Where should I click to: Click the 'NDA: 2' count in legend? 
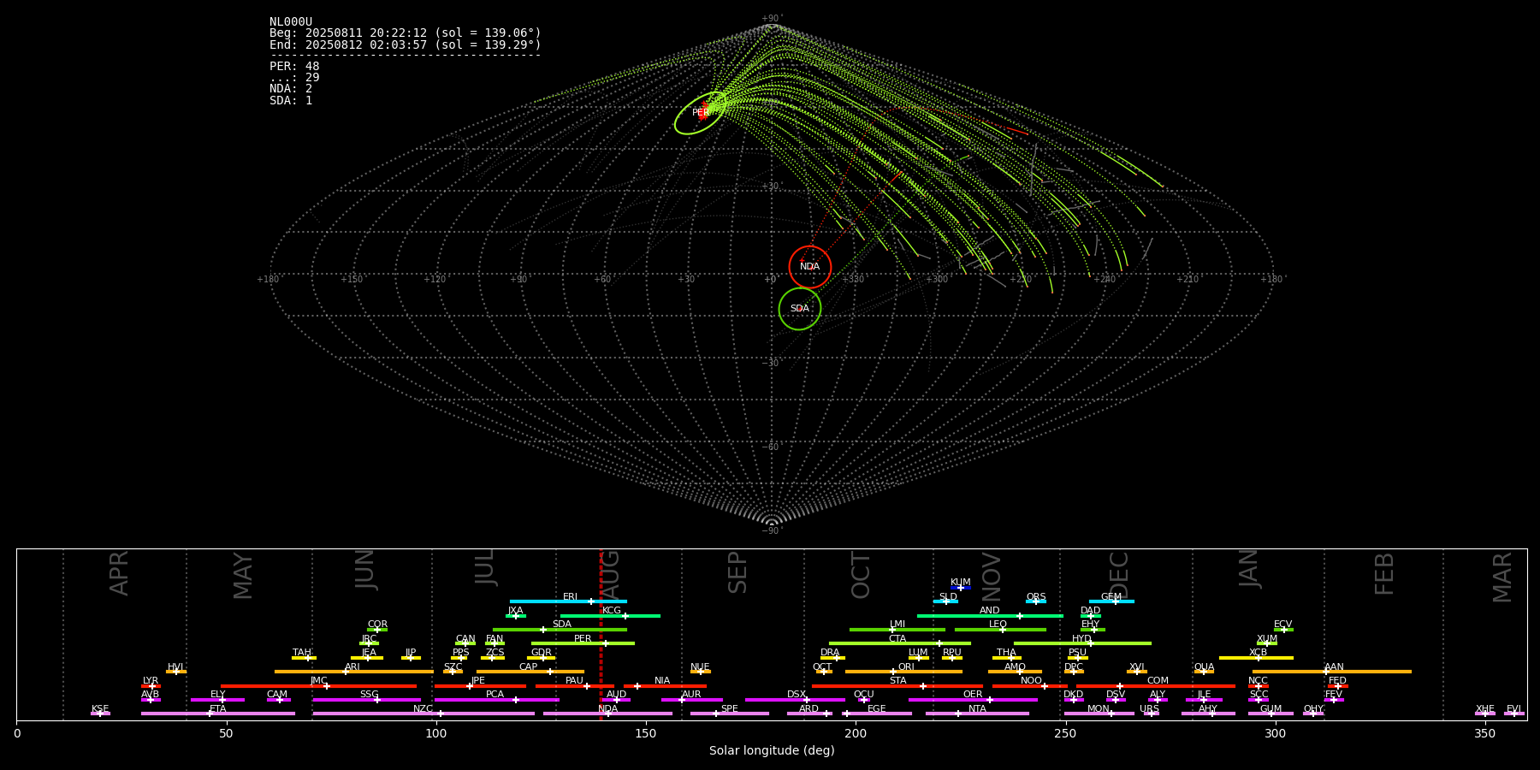[x=291, y=89]
